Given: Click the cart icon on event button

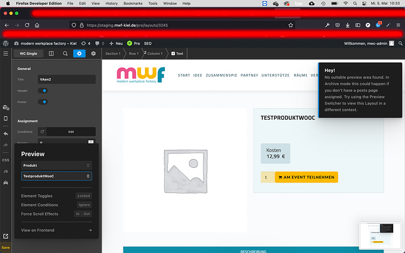Looking at the screenshot, I should (280, 177).
